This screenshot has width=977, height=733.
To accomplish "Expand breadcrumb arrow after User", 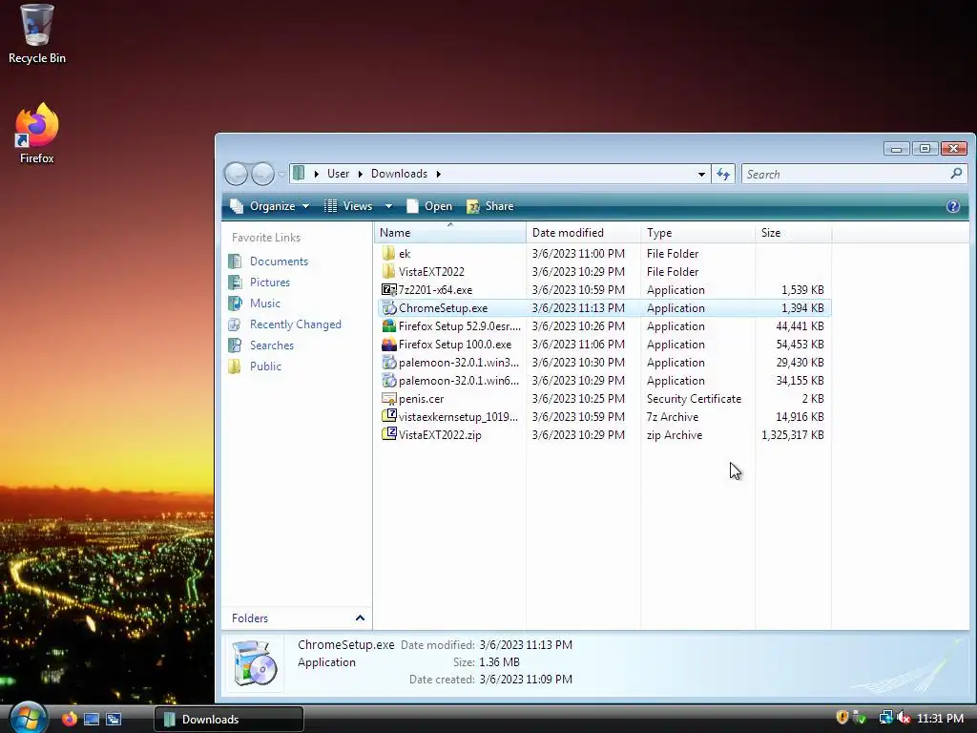I will click(x=360, y=174).
